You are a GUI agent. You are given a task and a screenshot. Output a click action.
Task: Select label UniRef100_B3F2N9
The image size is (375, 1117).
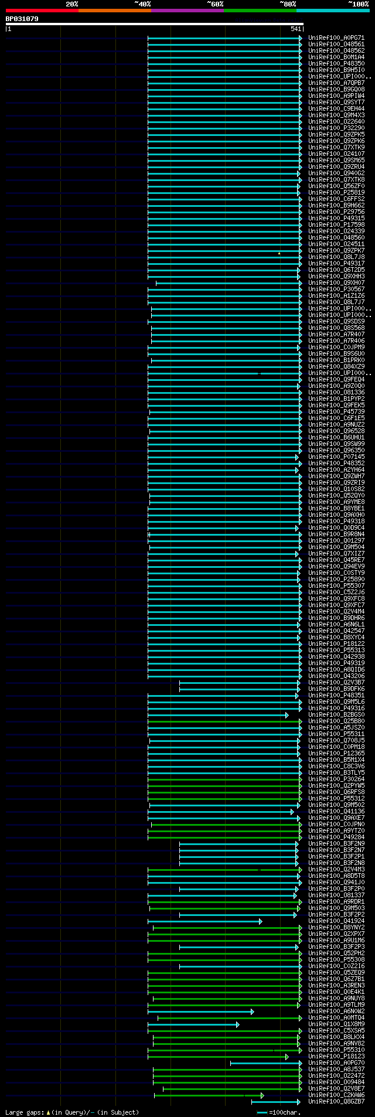point(336,844)
